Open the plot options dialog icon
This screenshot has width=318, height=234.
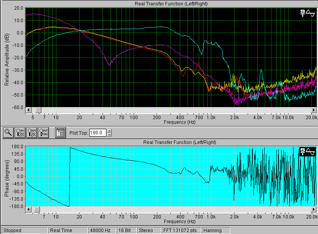pos(61,133)
